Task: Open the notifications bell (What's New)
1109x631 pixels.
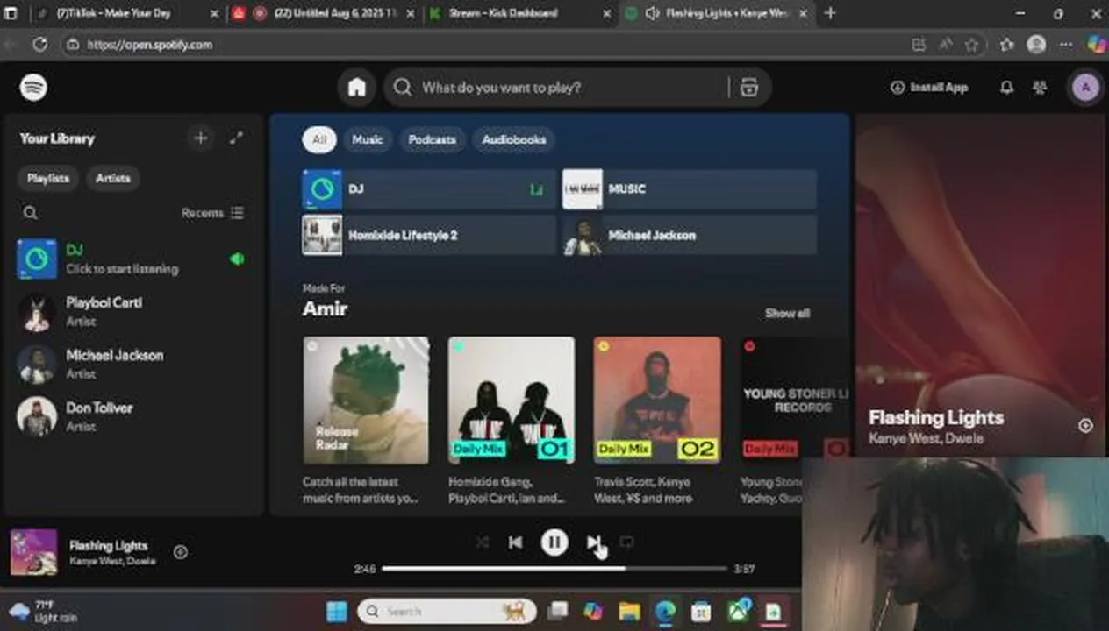Action: [1006, 88]
